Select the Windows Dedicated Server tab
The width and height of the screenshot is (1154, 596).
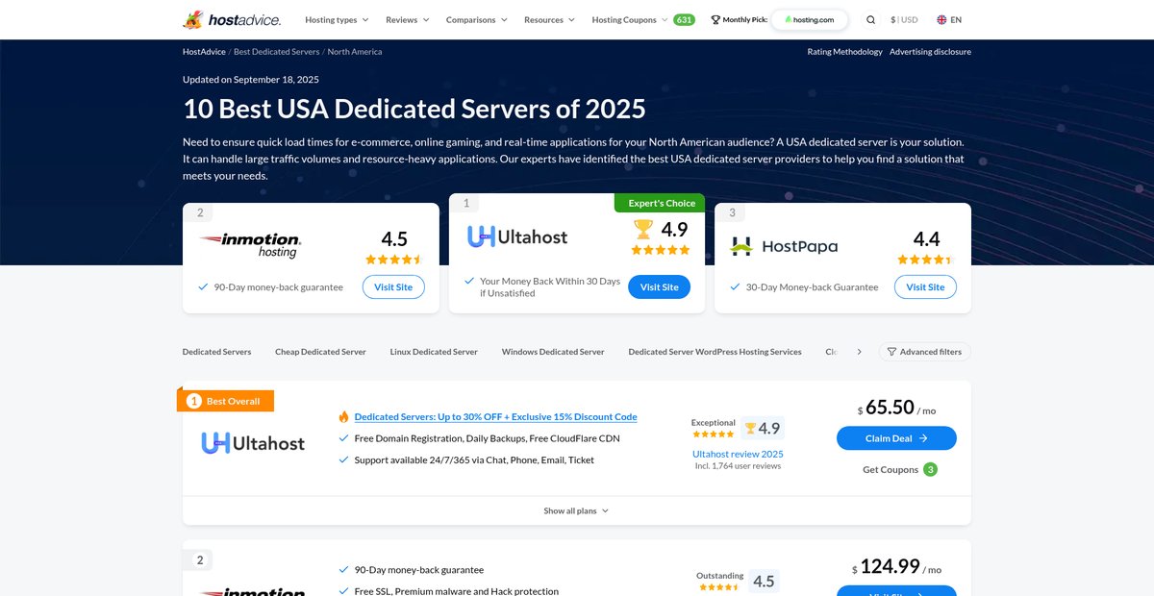[x=553, y=352]
